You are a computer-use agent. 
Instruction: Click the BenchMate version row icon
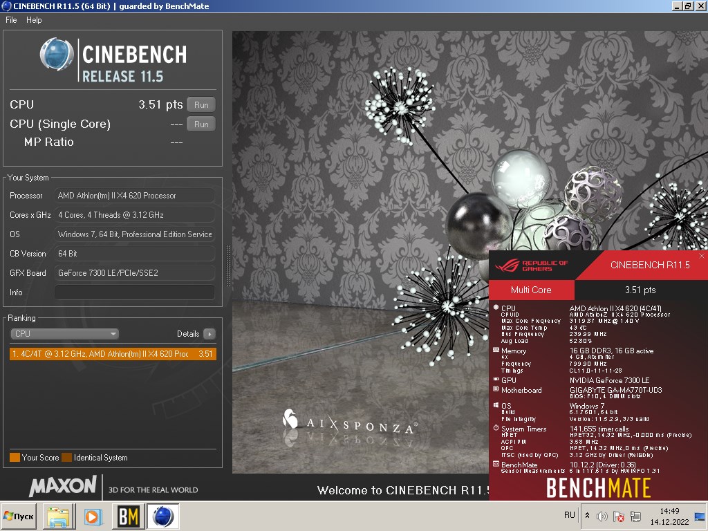coord(496,464)
